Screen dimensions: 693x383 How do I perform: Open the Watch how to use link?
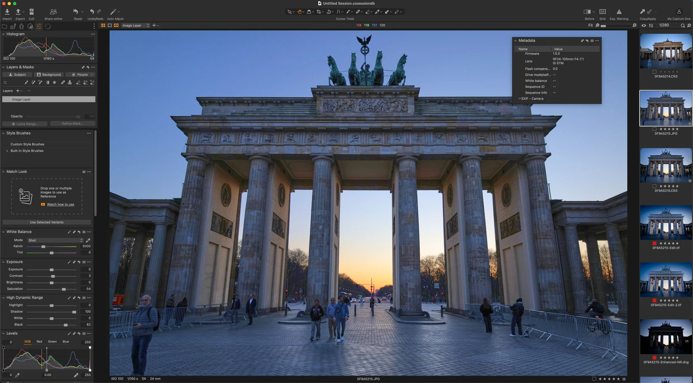click(60, 204)
